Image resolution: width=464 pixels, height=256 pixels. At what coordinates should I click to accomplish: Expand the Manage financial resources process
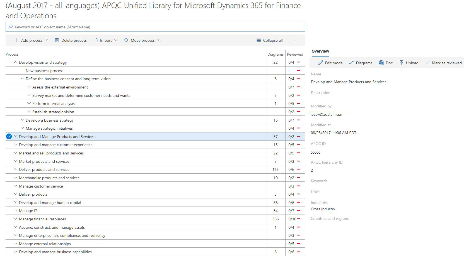coord(16,219)
